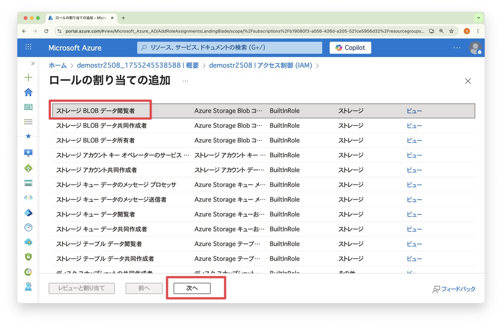This screenshot has width=502, height=326.
Task: Open the ビュー link for ストレージ BLOB データ閲覧者
Action: [x=414, y=110]
